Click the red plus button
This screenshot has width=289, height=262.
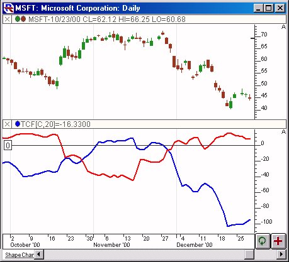[x=278, y=241]
